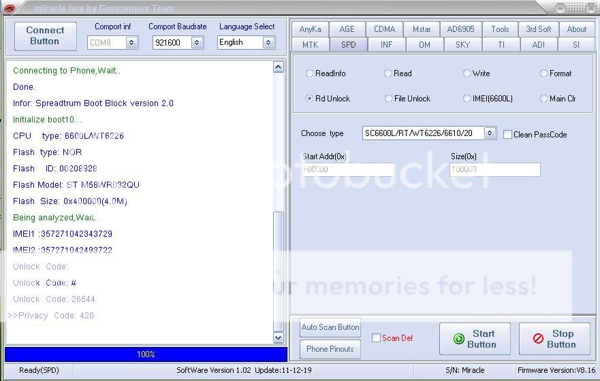
Task: Enable the Clean PassCode checkbox
Action: click(x=507, y=135)
